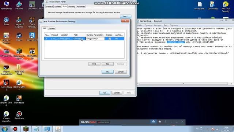Launch the Evolve Stage 2 shortcut
Image resolution: width=234 pixels, height=132 pixels.
point(6,85)
